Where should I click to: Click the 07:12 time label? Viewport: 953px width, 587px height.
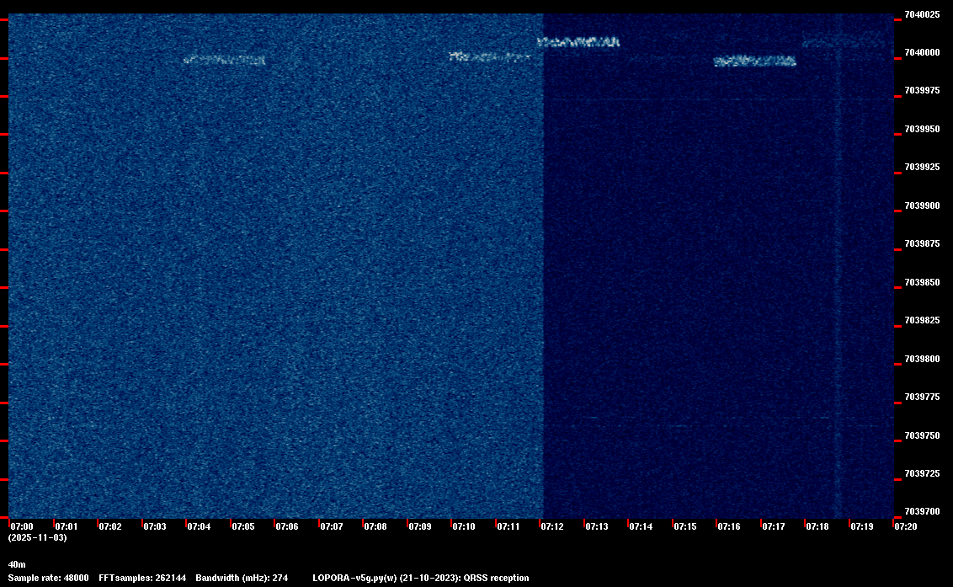pyautogui.click(x=552, y=526)
